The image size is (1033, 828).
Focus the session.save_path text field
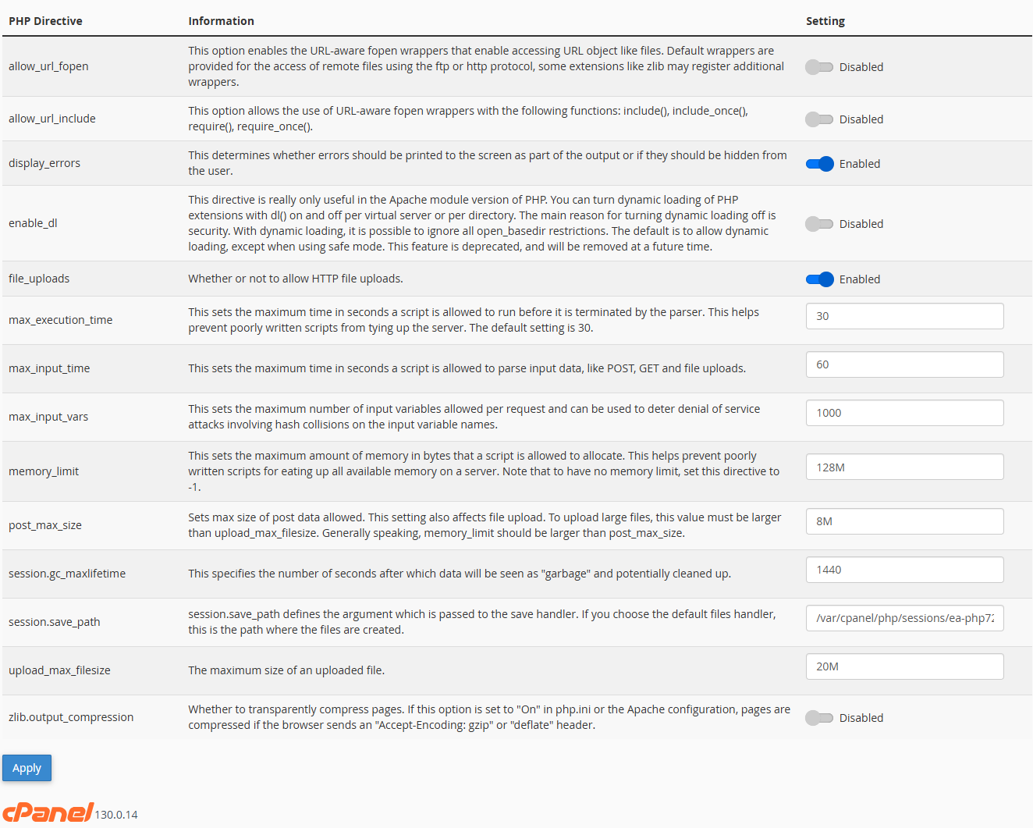[x=904, y=618]
